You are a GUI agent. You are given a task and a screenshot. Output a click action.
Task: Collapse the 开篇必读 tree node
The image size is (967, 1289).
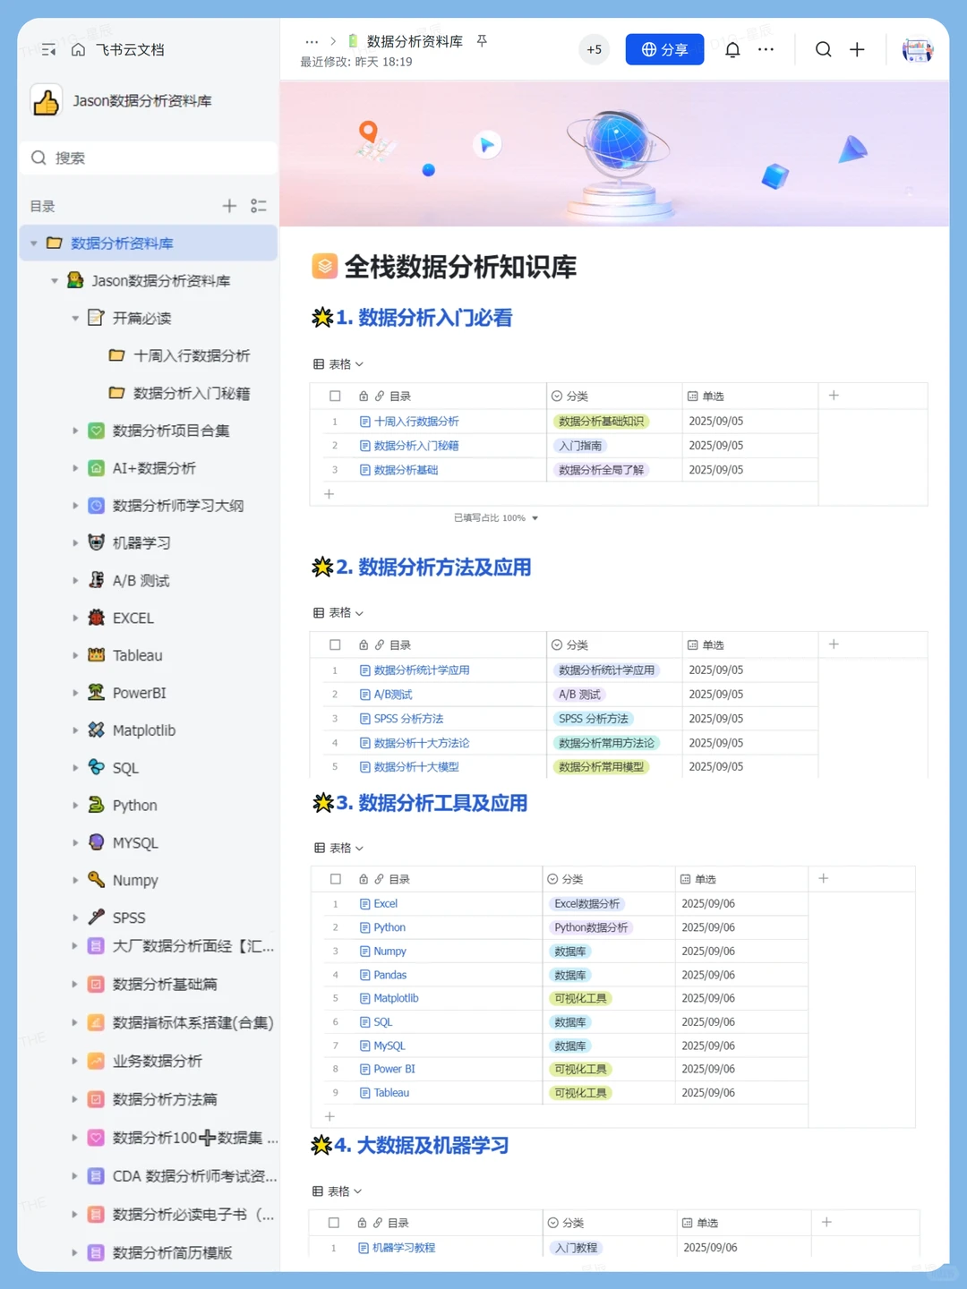click(75, 319)
